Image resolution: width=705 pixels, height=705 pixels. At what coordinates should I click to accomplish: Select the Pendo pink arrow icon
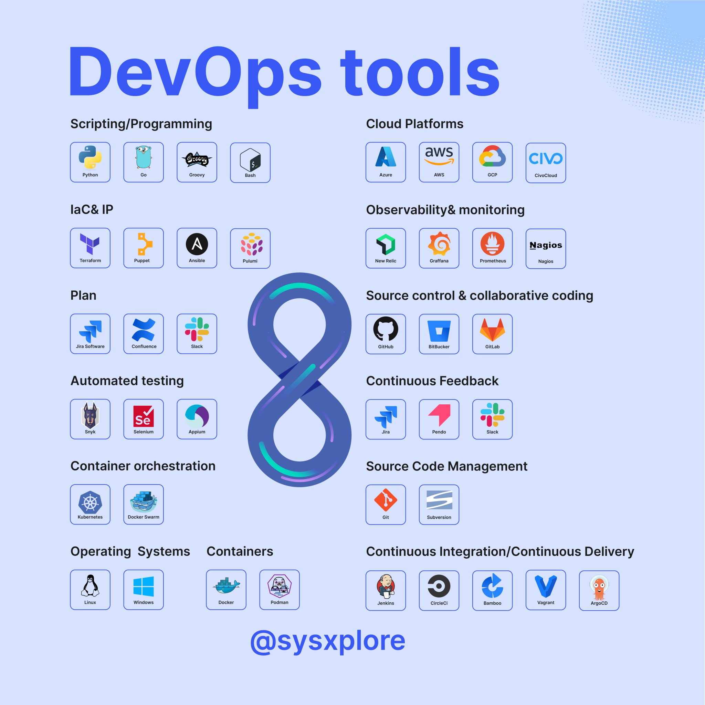pyautogui.click(x=439, y=415)
